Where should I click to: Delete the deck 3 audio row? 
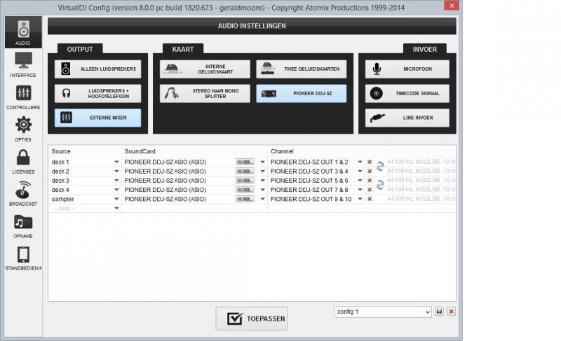[370, 181]
